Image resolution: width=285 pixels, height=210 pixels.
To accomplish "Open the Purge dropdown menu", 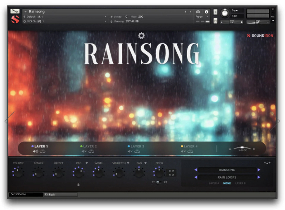I will 202,17.
